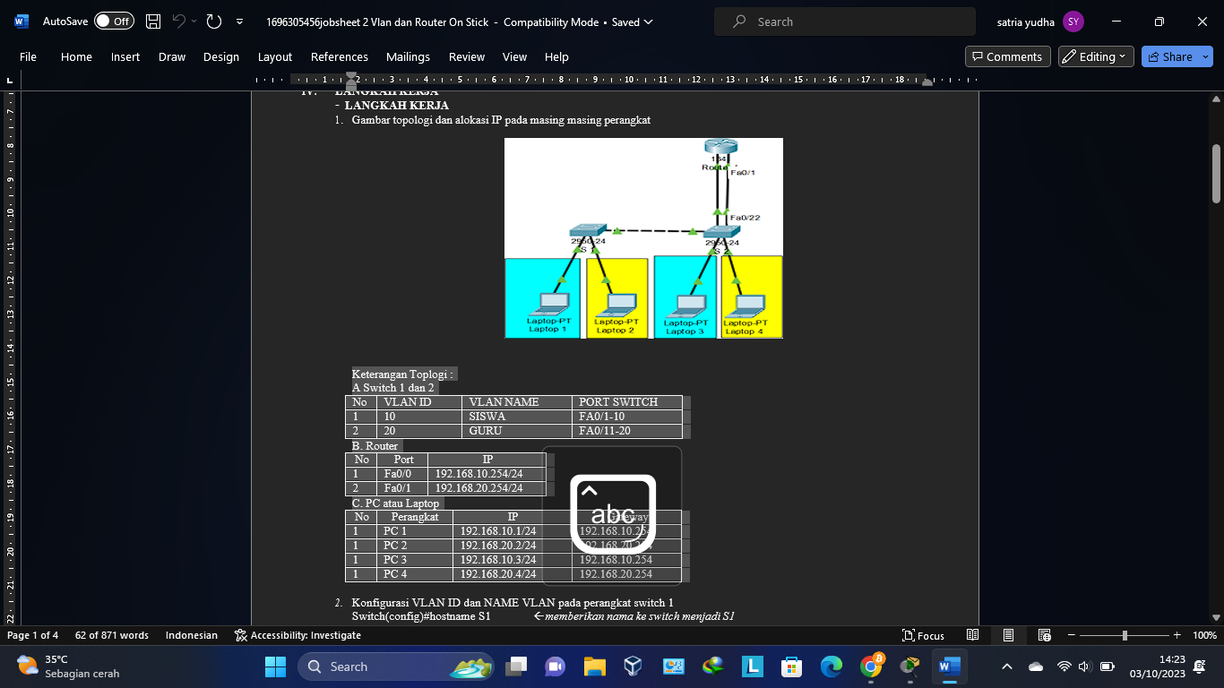Switch to the Insert tab
The height and width of the screenshot is (688, 1224).
(x=125, y=56)
